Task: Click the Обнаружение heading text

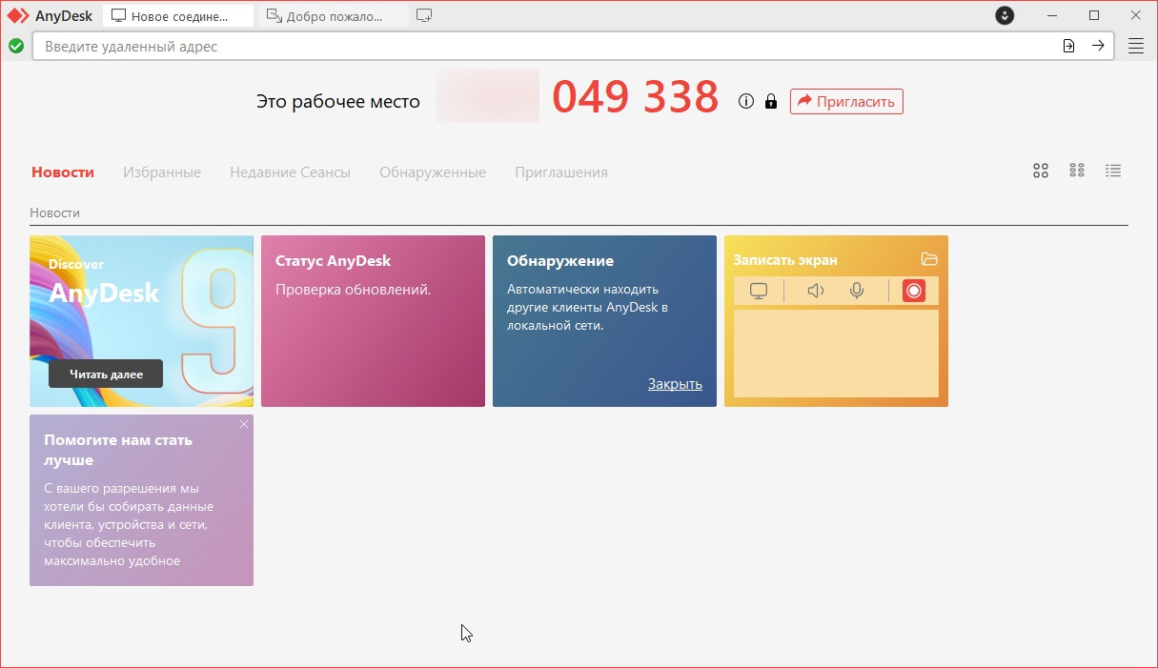Action: point(560,261)
